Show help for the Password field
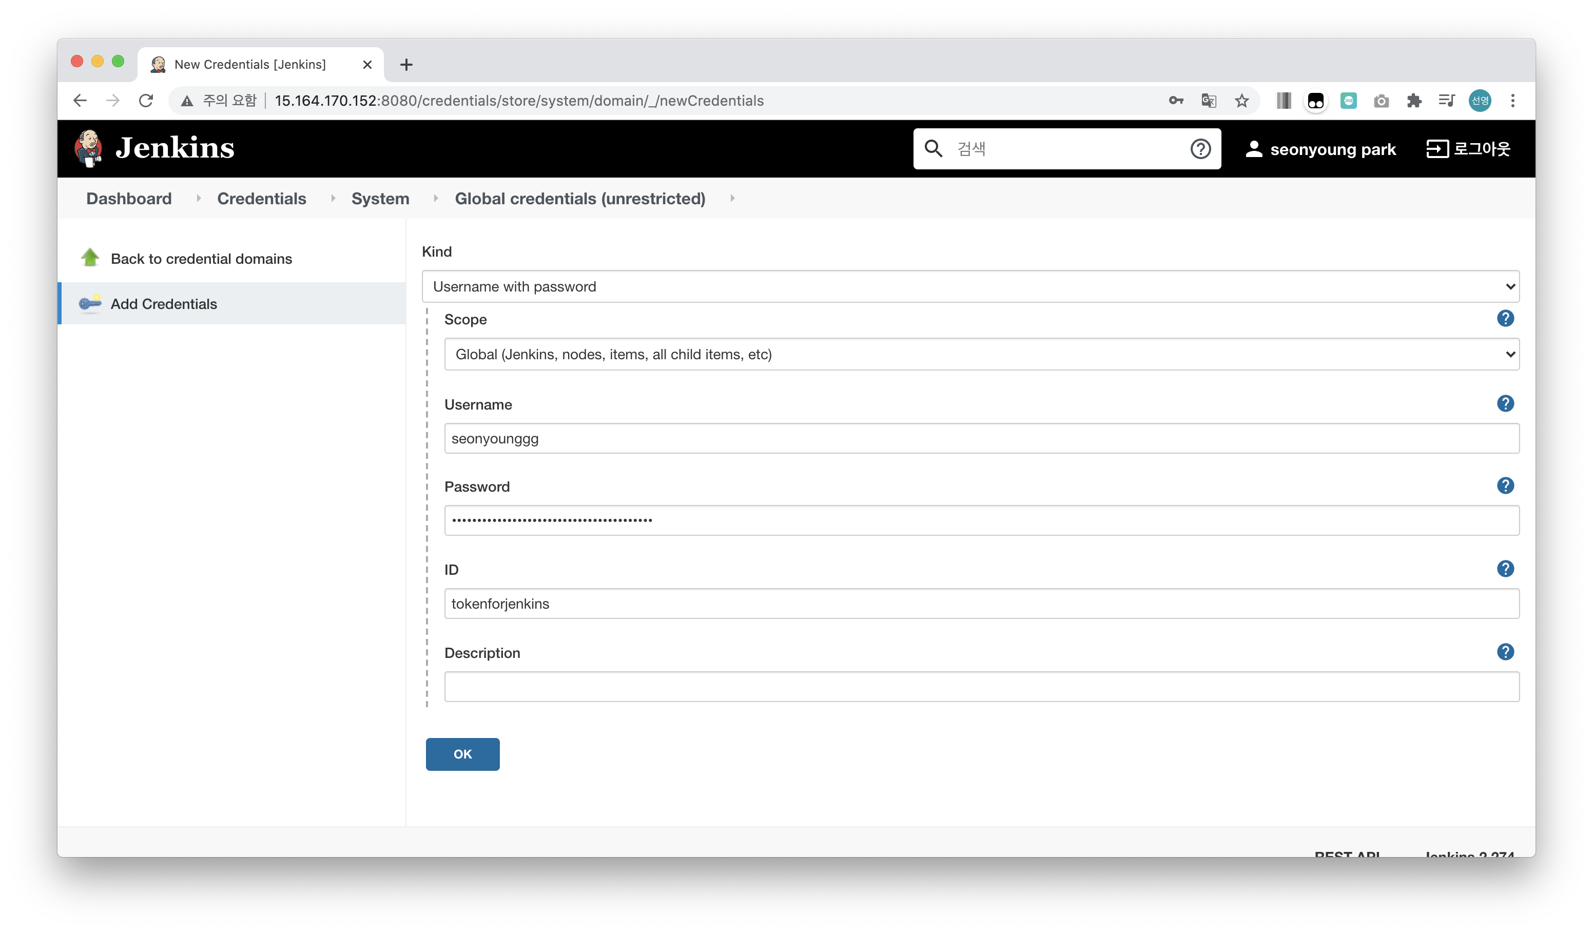Viewport: 1593px width, 933px height. (x=1505, y=485)
